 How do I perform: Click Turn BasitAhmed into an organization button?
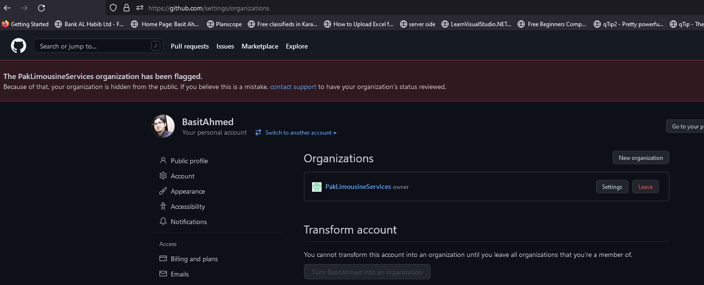(x=367, y=272)
